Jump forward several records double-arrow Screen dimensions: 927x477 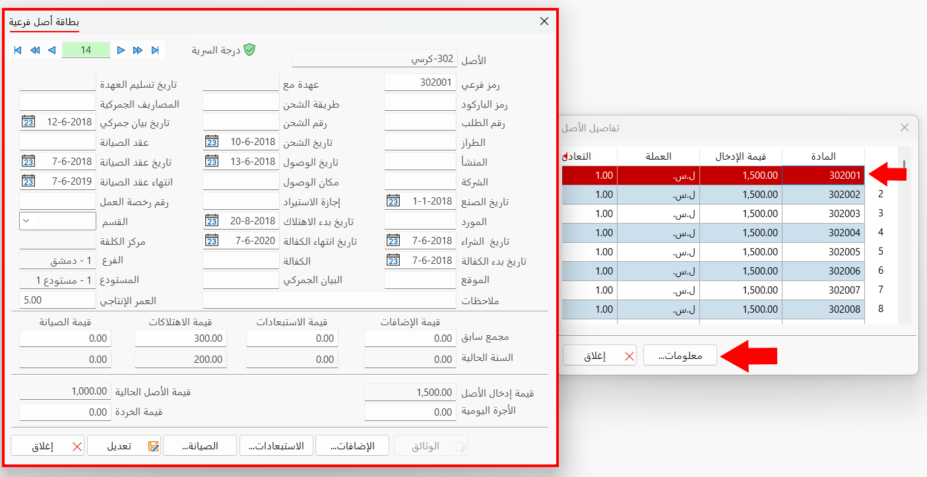pos(138,50)
